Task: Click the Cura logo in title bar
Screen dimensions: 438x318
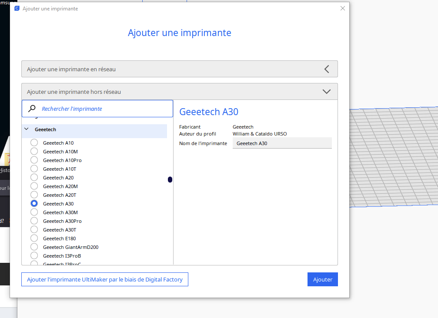Action: [17, 8]
